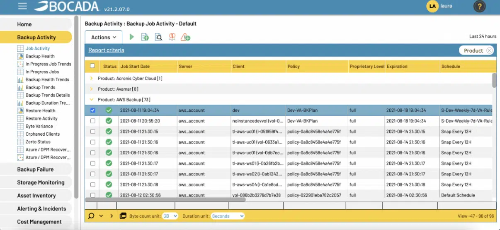Click the Byte Variance grid icon
Screen dimensions: 500x230
pyautogui.click(x=20, y=126)
